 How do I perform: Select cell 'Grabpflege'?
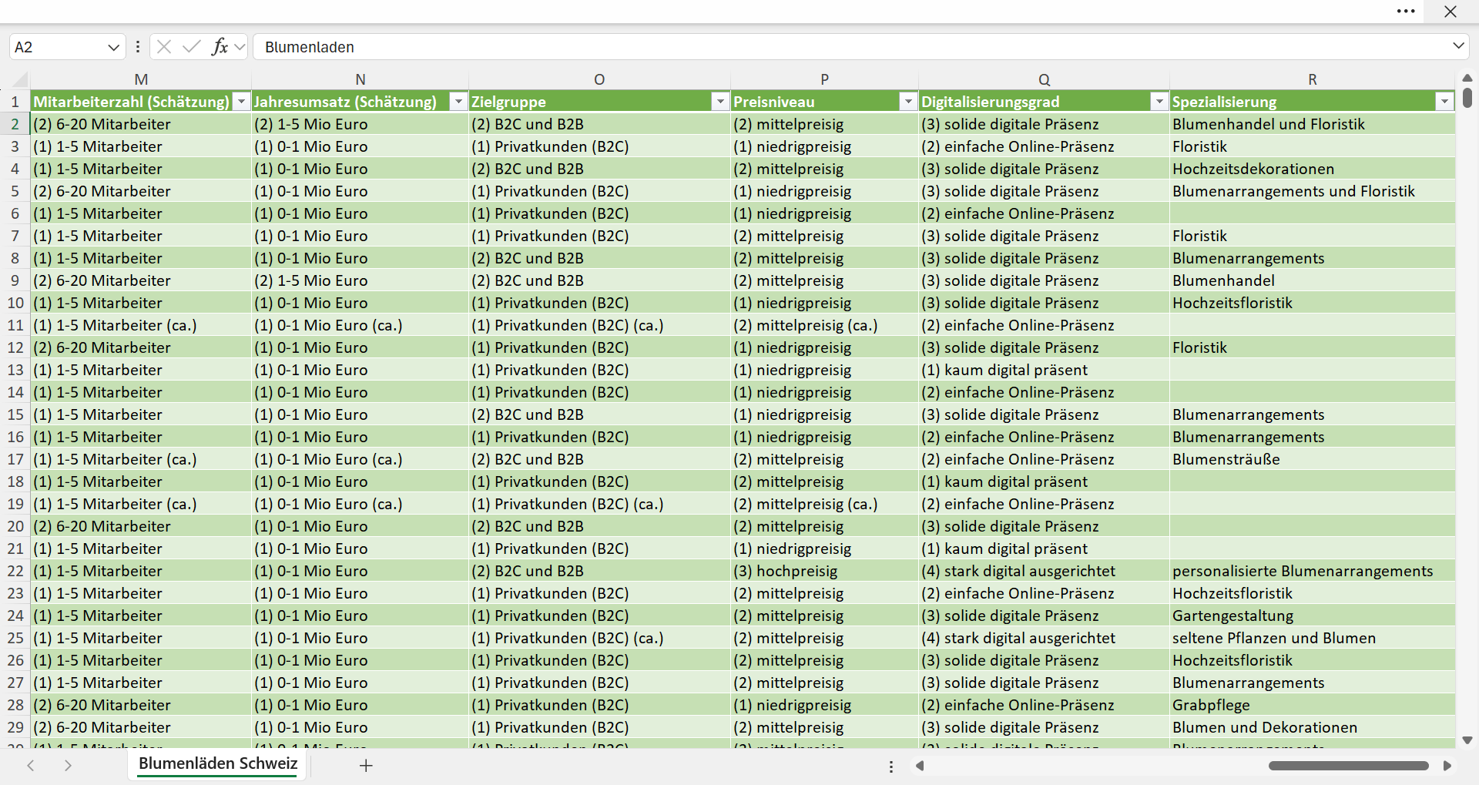click(1313, 705)
